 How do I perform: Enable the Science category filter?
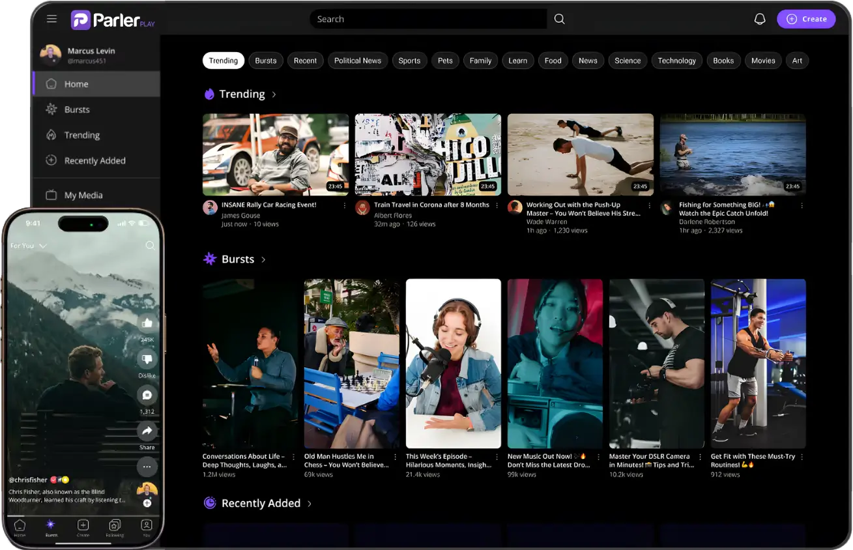point(627,60)
